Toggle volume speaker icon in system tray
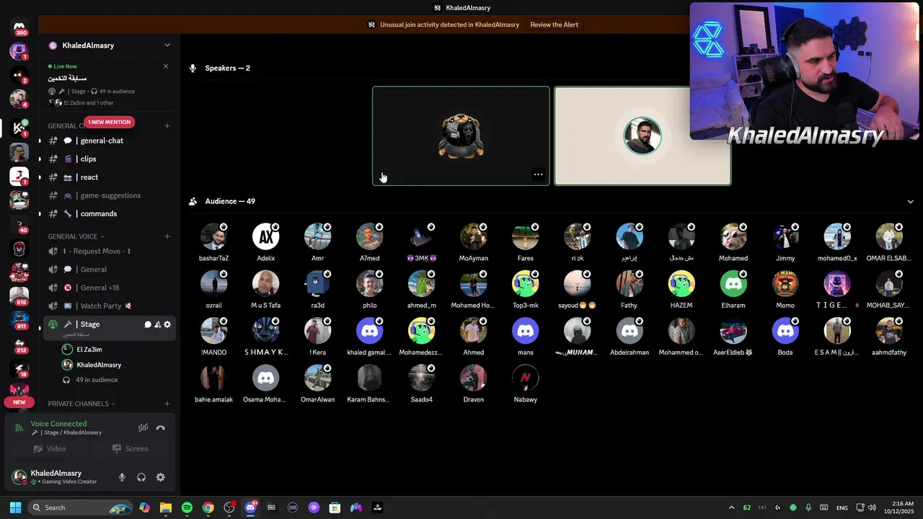 coord(872,507)
